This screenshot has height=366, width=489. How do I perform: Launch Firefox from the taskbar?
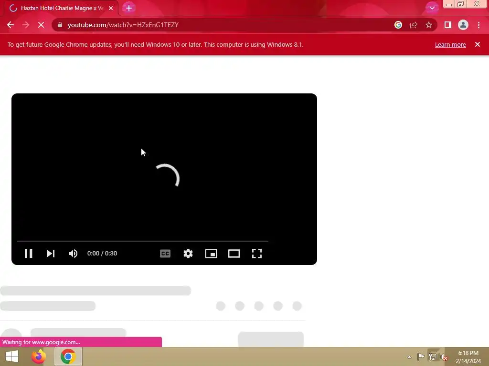pyautogui.click(x=39, y=356)
